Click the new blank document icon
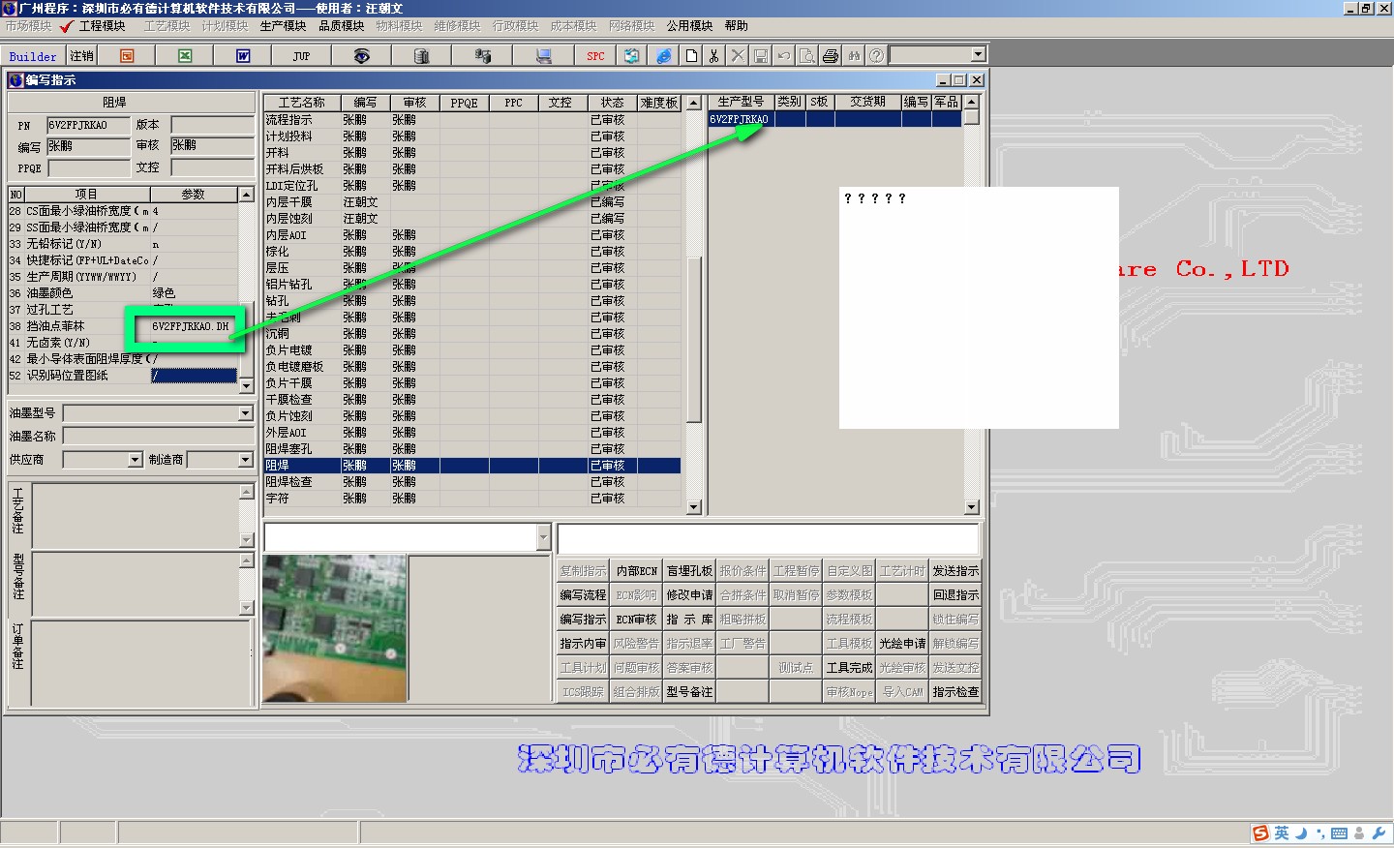1394x848 pixels. click(691, 56)
